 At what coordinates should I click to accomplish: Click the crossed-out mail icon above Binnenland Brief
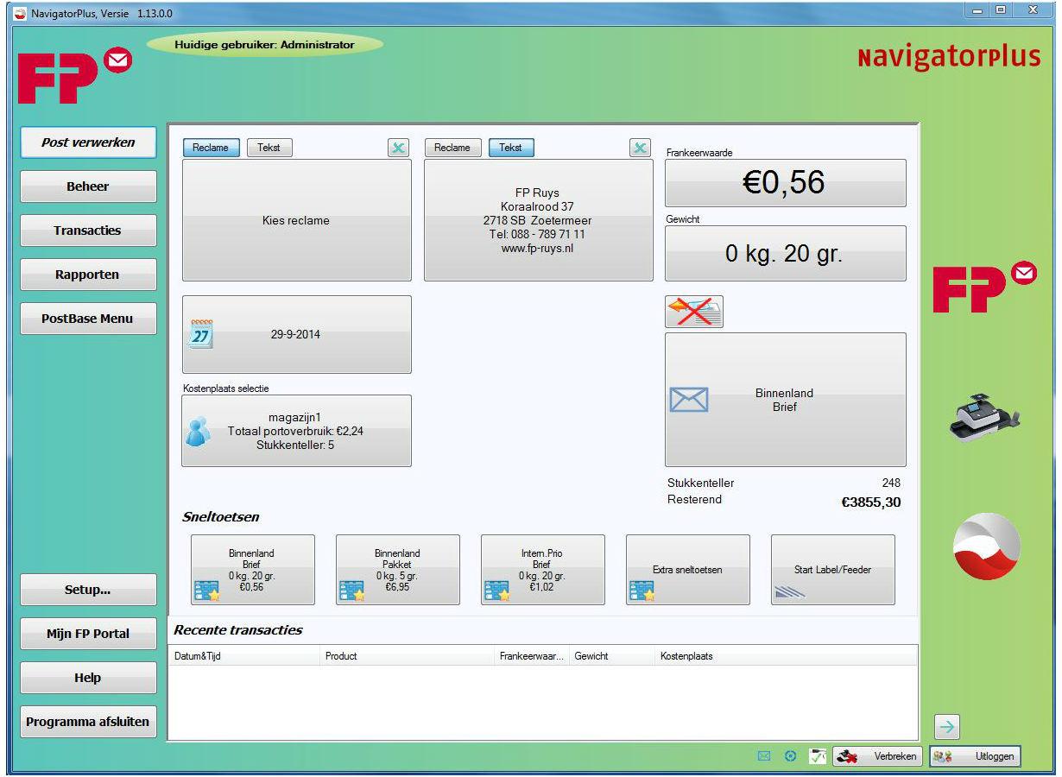click(694, 312)
